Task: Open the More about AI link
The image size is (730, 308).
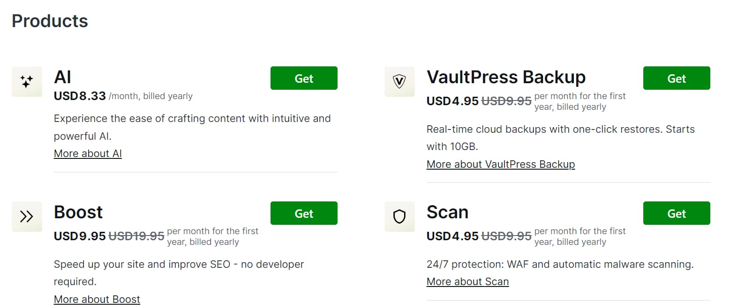Action: point(88,153)
